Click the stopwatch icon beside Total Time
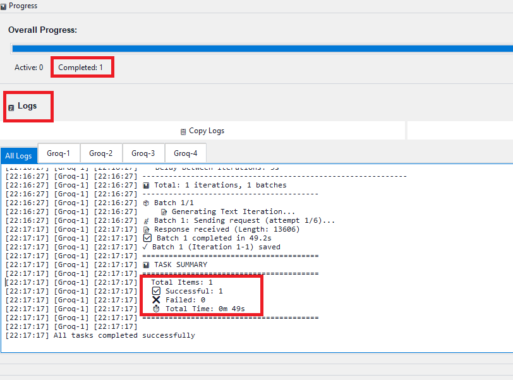The width and height of the screenshot is (513, 380). pyautogui.click(x=156, y=309)
